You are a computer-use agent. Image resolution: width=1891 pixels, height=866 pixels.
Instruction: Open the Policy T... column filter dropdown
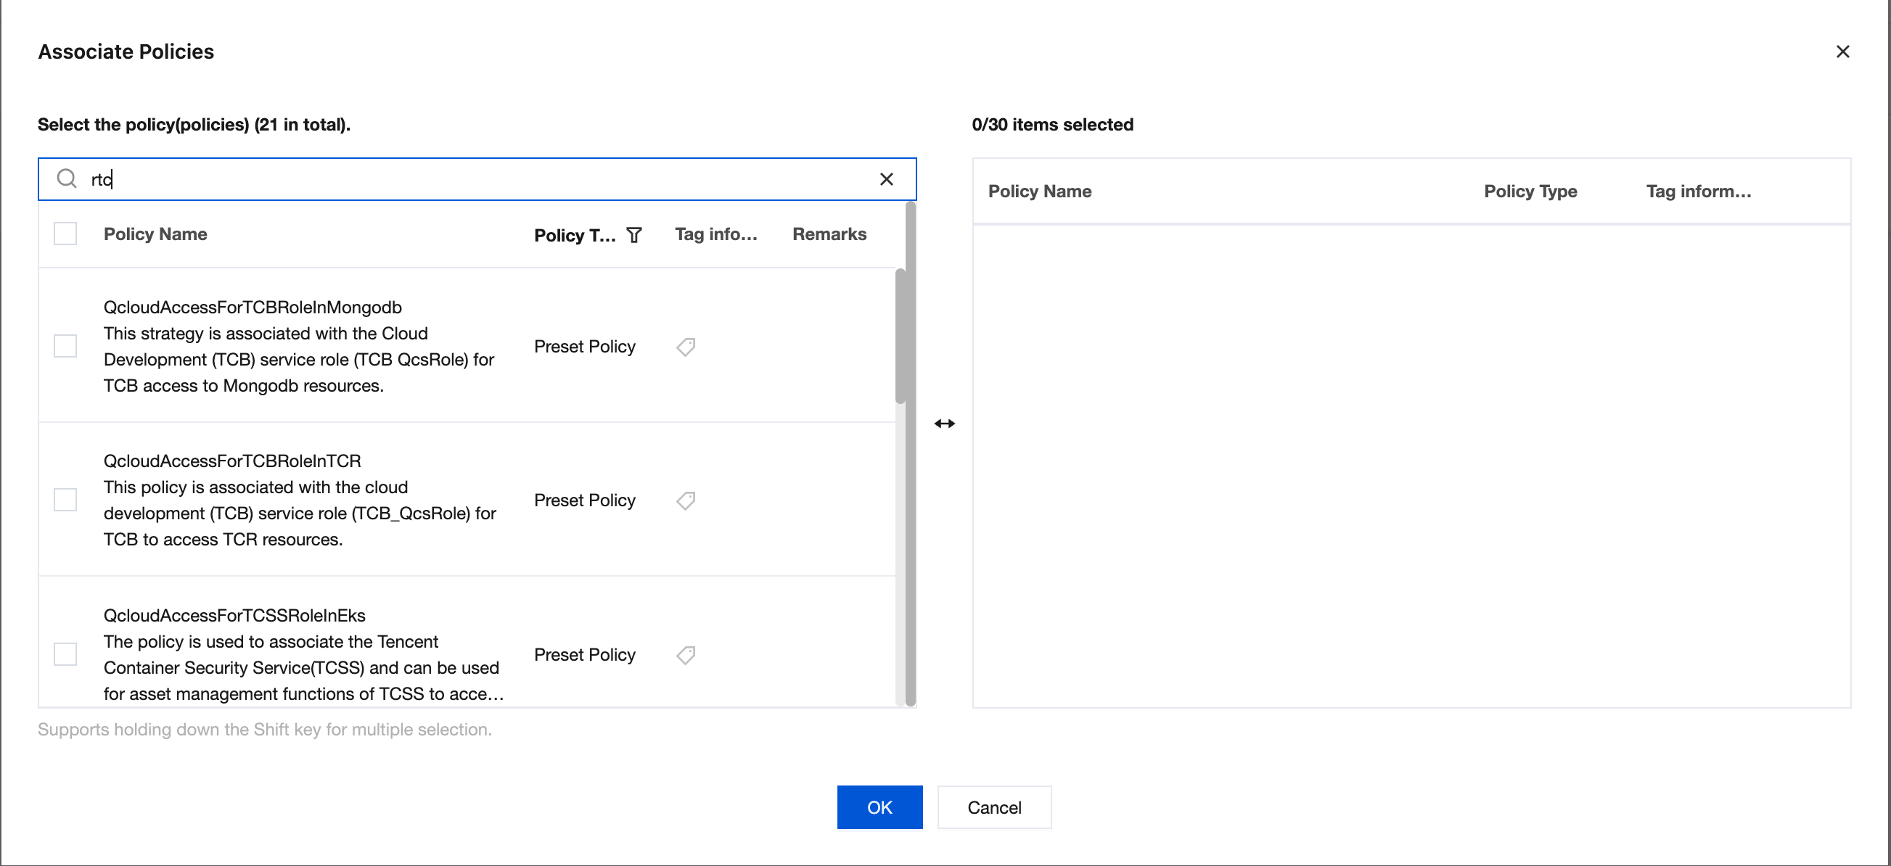pos(575,235)
